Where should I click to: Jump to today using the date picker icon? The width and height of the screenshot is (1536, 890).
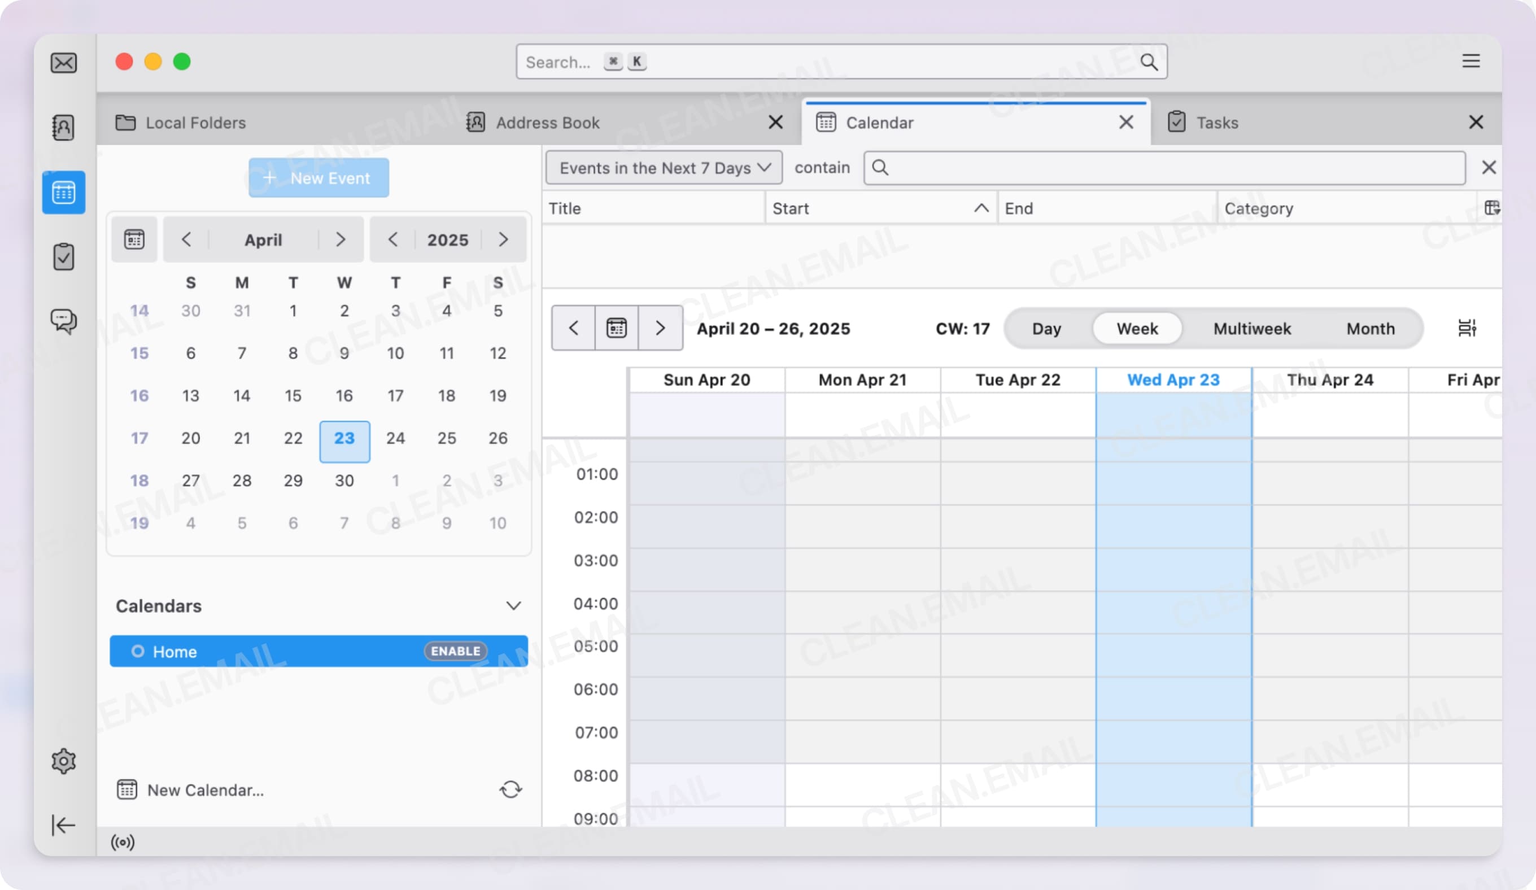[616, 328]
